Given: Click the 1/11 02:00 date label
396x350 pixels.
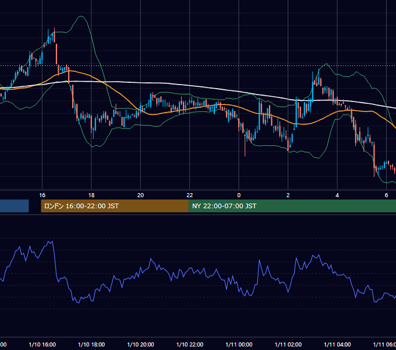Looking at the screenshot, I should tap(288, 344).
